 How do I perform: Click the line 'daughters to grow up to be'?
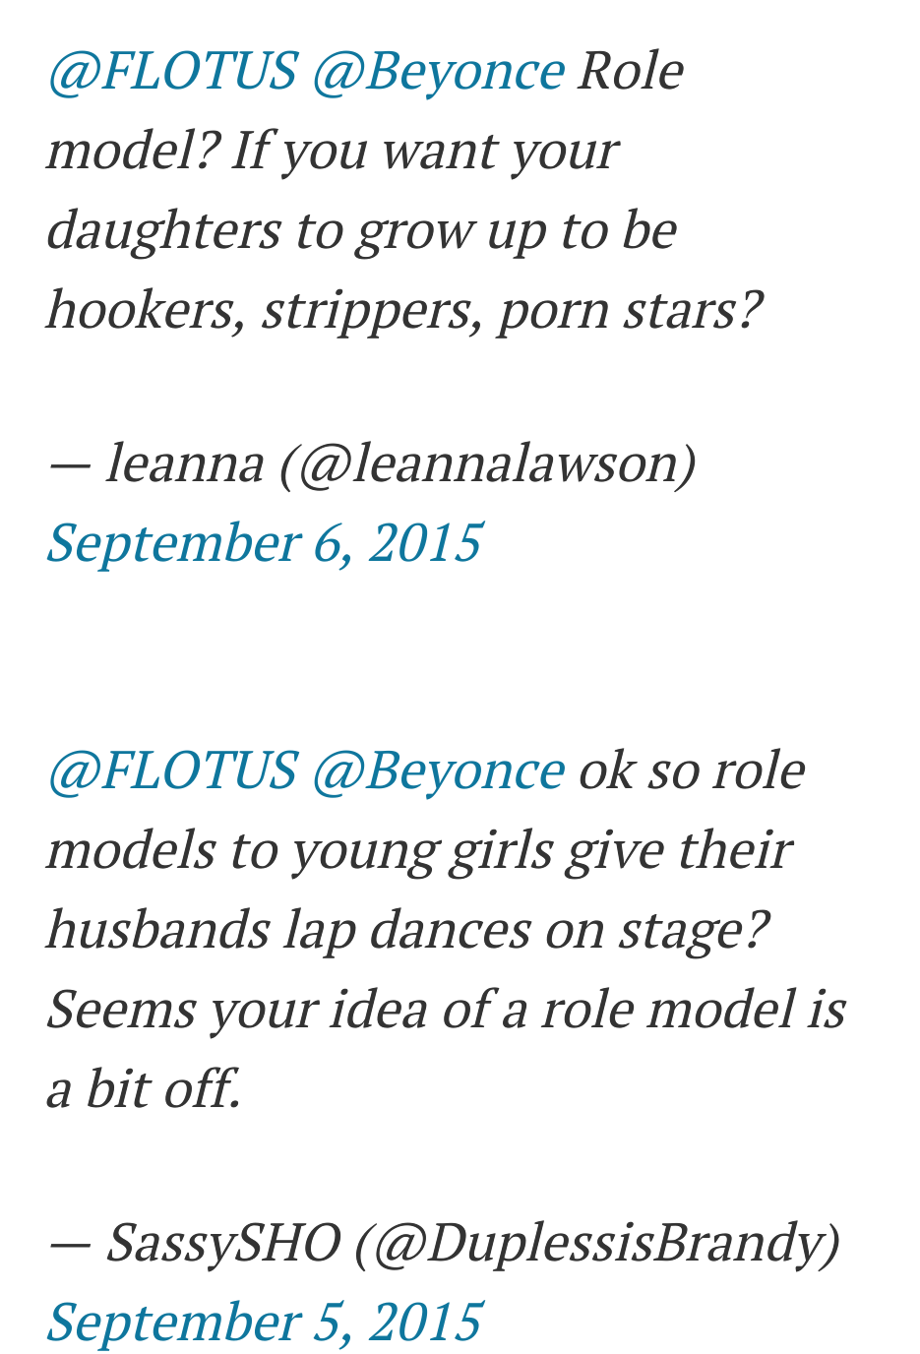coord(362,231)
